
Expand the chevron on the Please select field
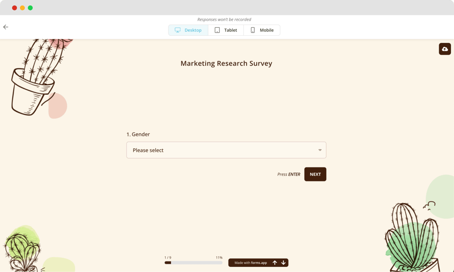[320, 150]
